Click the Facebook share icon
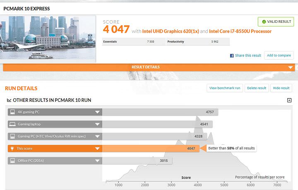298x190 pixels. [232, 55]
